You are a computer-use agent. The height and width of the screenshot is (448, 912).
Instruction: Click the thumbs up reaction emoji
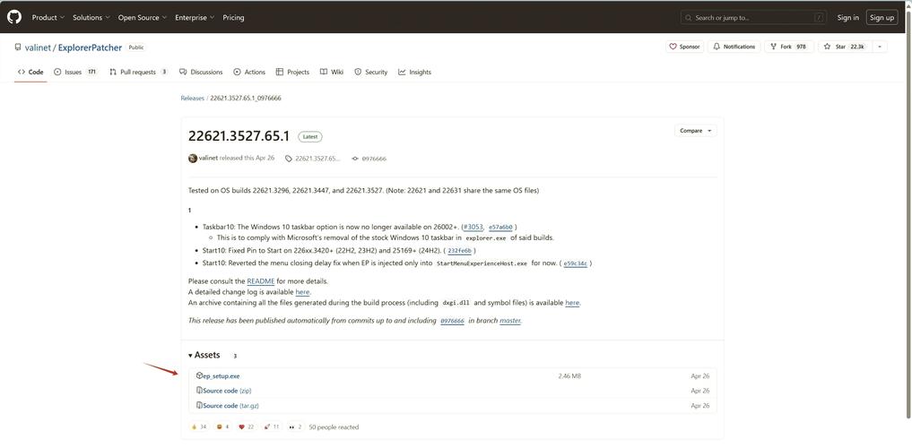(194, 427)
